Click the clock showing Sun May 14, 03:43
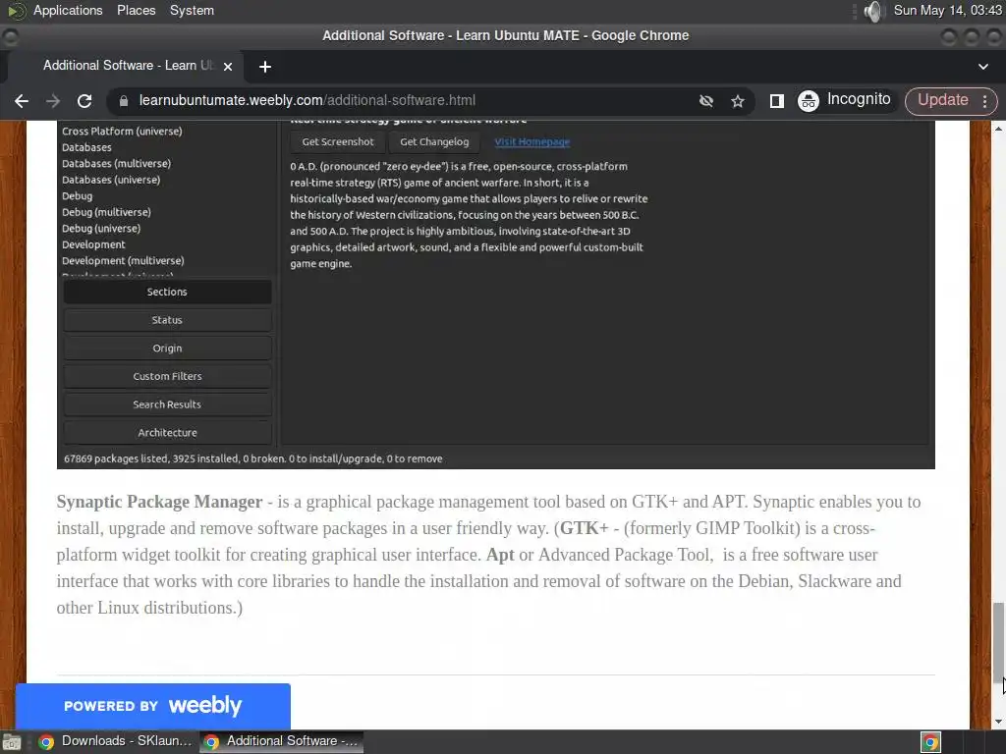The image size is (1006, 754). coord(947,10)
